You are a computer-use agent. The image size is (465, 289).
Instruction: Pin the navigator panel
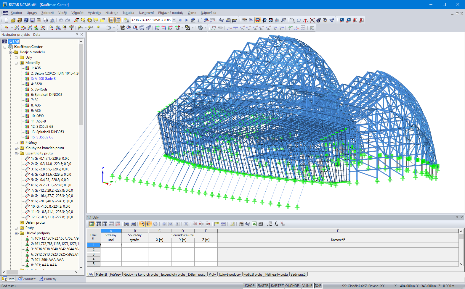[x=77, y=35]
